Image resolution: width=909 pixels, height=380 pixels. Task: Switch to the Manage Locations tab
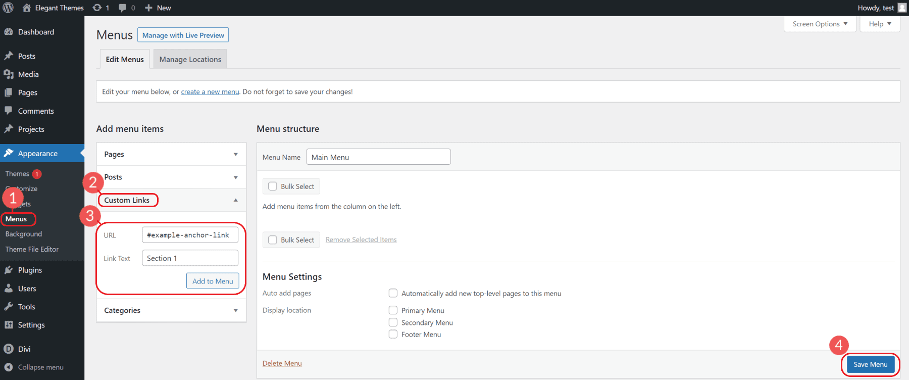point(190,59)
